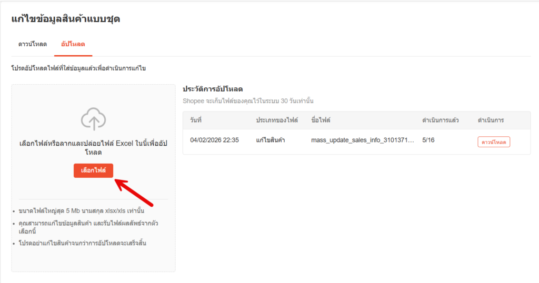Switch to the ดาวน์โหลด tab
Image resolution: width=539 pixels, height=283 pixels.
(33, 44)
